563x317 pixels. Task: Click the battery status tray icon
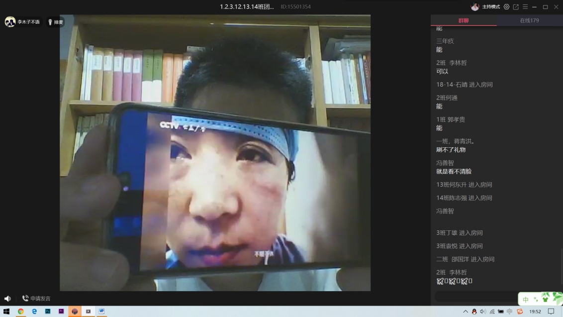coord(500,312)
